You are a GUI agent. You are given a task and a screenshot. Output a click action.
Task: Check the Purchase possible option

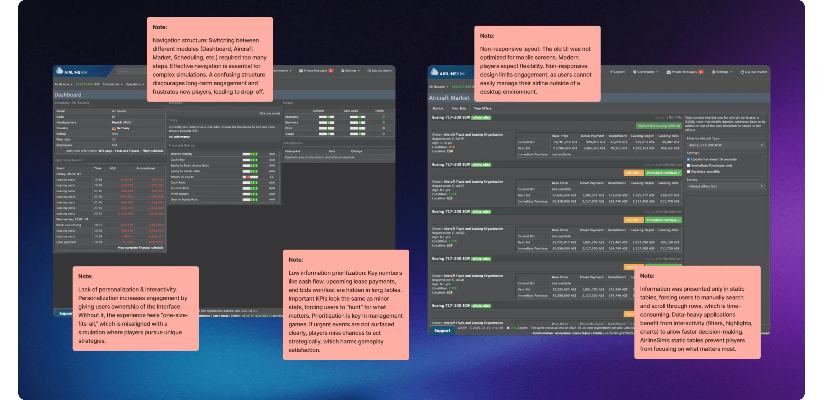click(x=689, y=171)
